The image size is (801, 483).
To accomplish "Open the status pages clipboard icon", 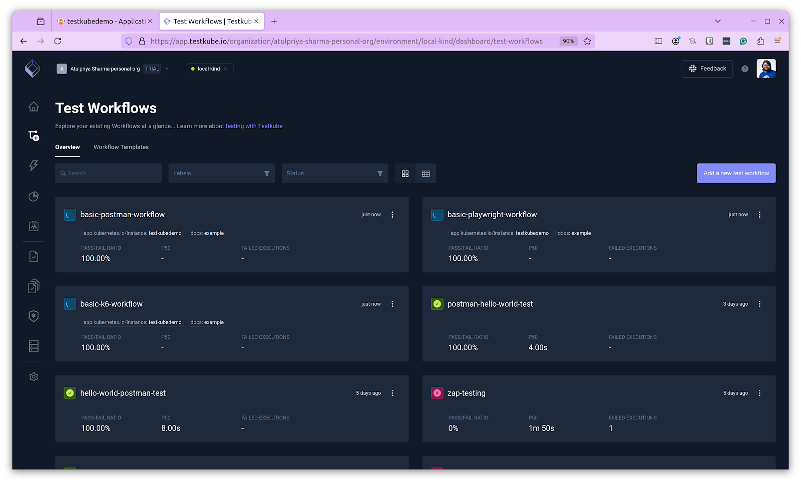I will (x=34, y=226).
